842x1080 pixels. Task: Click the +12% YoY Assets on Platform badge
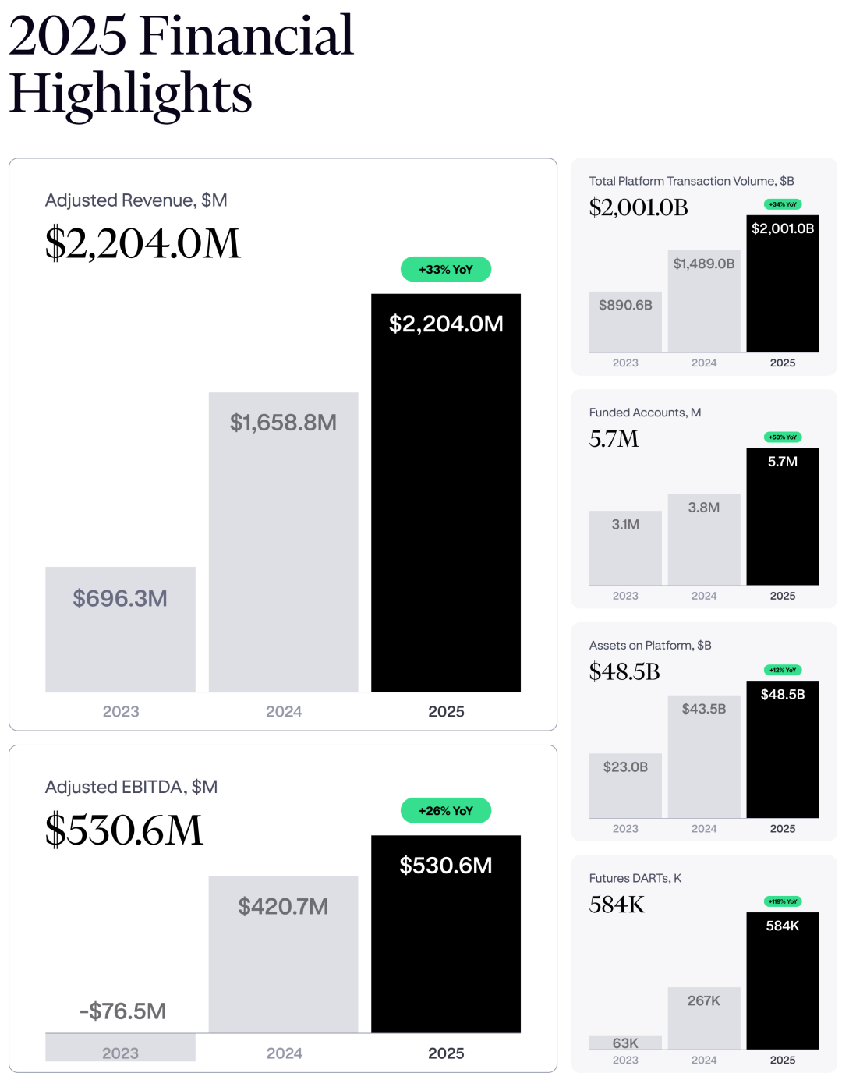(783, 670)
